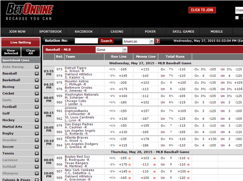Click the Live Betting button
Viewport: 243px width, 181px height.
[21, 42]
